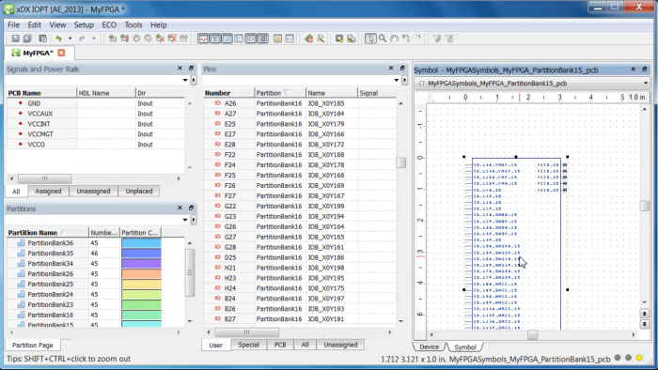Image resolution: width=658 pixels, height=370 pixels.
Task: Select pin A26 row in Pins table
Action: 299,103
